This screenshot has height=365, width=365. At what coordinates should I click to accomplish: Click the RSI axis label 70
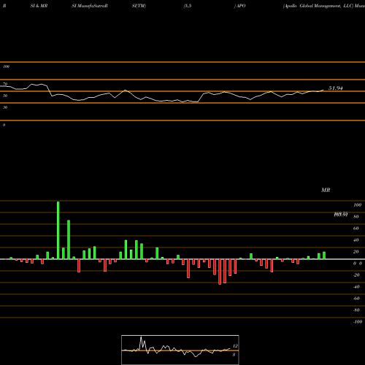tap(5, 84)
